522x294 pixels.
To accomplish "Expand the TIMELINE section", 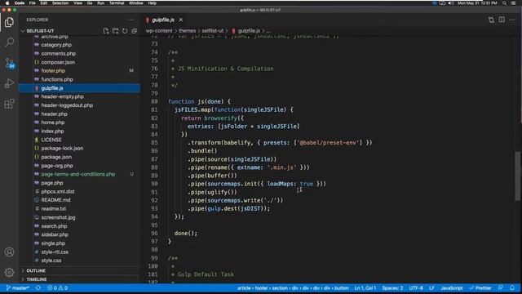I will (x=36, y=279).
